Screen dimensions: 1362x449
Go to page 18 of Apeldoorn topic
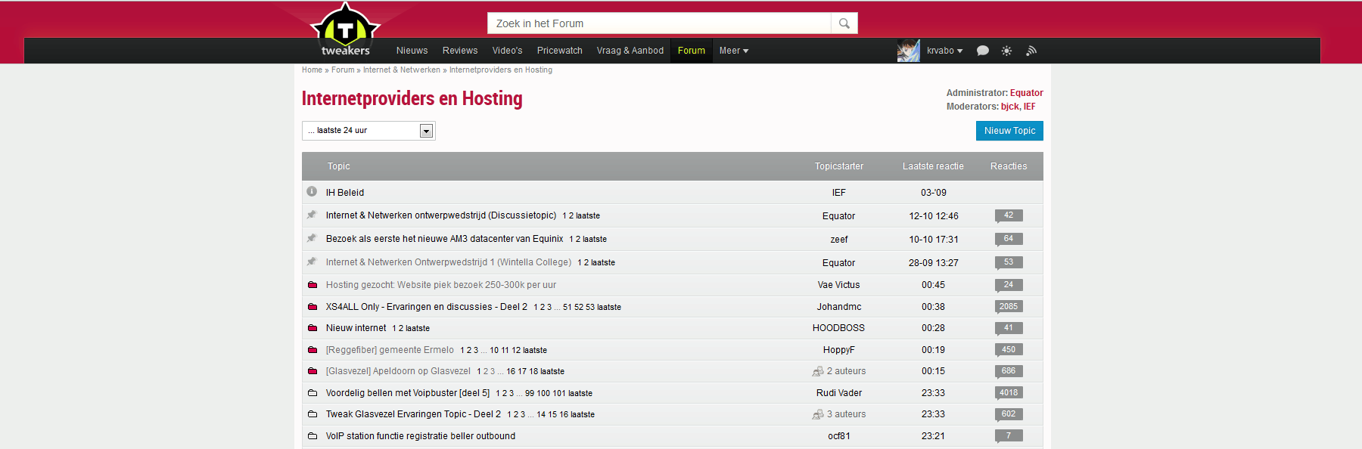[533, 372]
